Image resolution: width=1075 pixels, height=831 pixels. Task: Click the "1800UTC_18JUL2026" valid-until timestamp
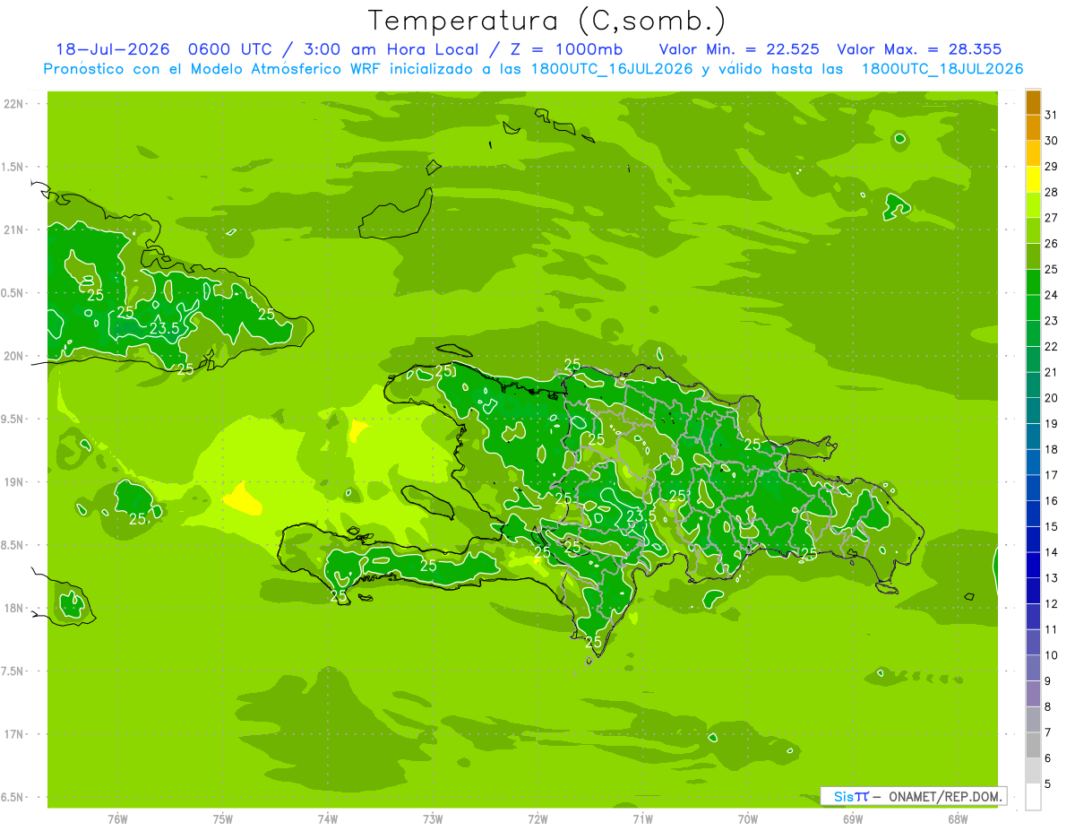(942, 69)
